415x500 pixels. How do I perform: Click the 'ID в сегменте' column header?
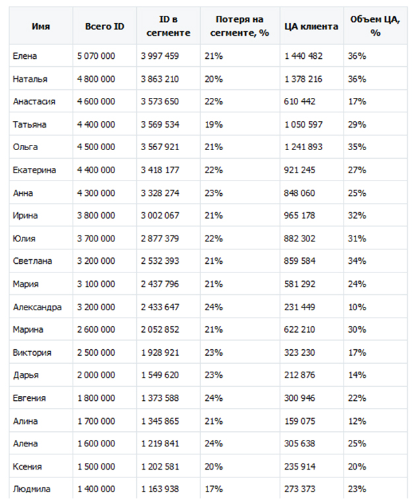(x=168, y=26)
